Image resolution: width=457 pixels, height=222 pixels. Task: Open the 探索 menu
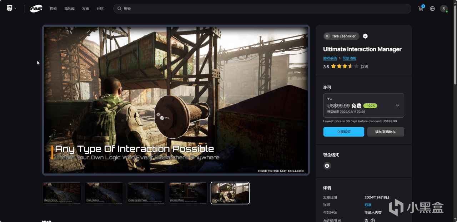pyautogui.click(x=53, y=9)
